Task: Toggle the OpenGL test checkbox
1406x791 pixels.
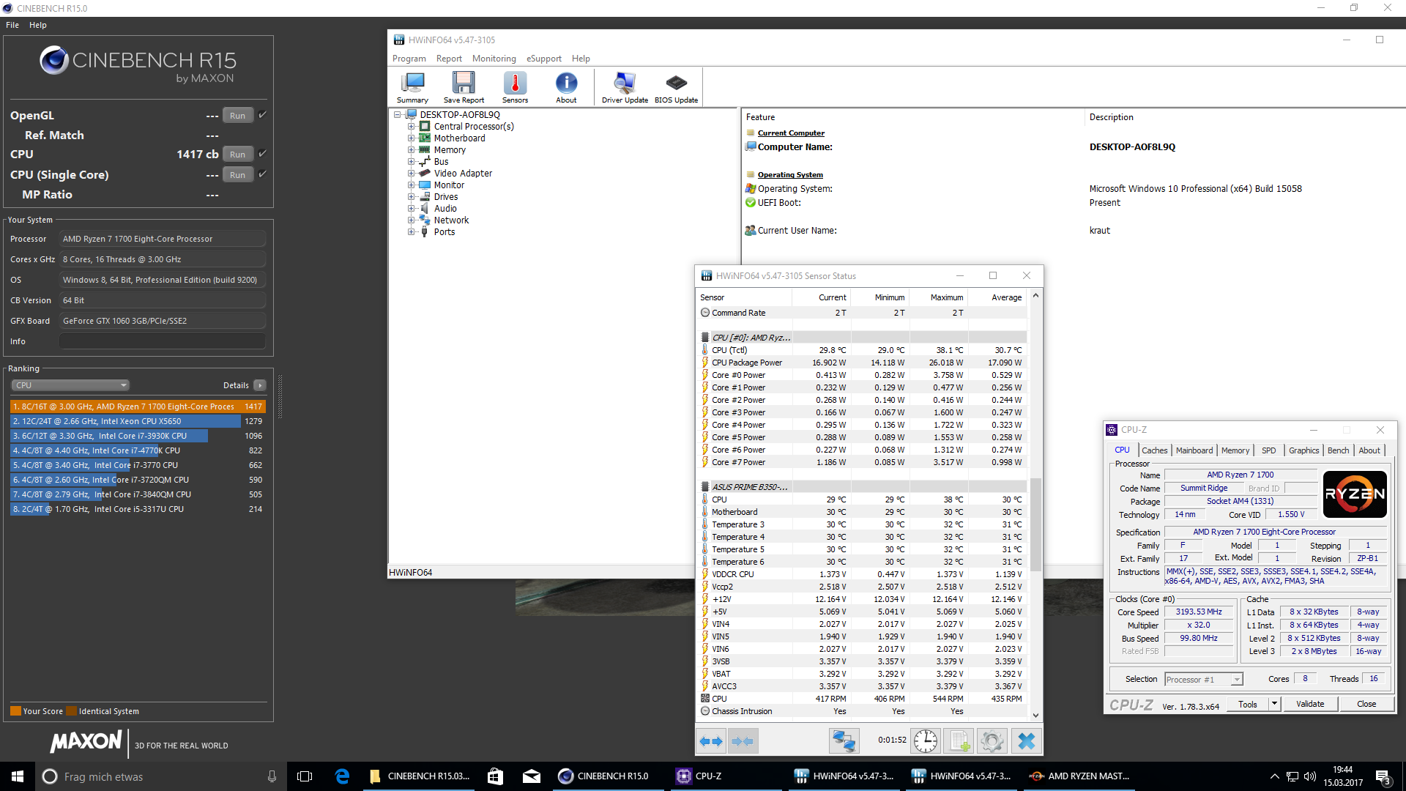Action: [x=262, y=115]
